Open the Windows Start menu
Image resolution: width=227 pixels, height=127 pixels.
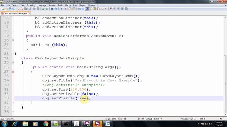click(x=5, y=124)
